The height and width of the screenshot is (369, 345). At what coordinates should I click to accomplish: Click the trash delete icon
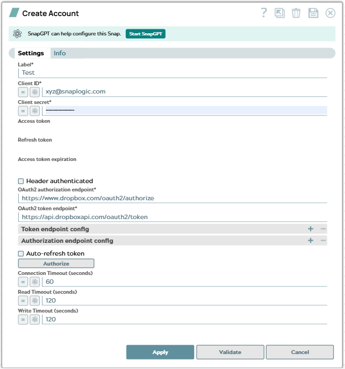coord(296,13)
